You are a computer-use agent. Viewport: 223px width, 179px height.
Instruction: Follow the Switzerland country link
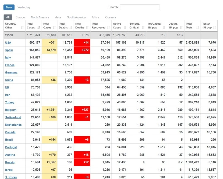(13, 117)
